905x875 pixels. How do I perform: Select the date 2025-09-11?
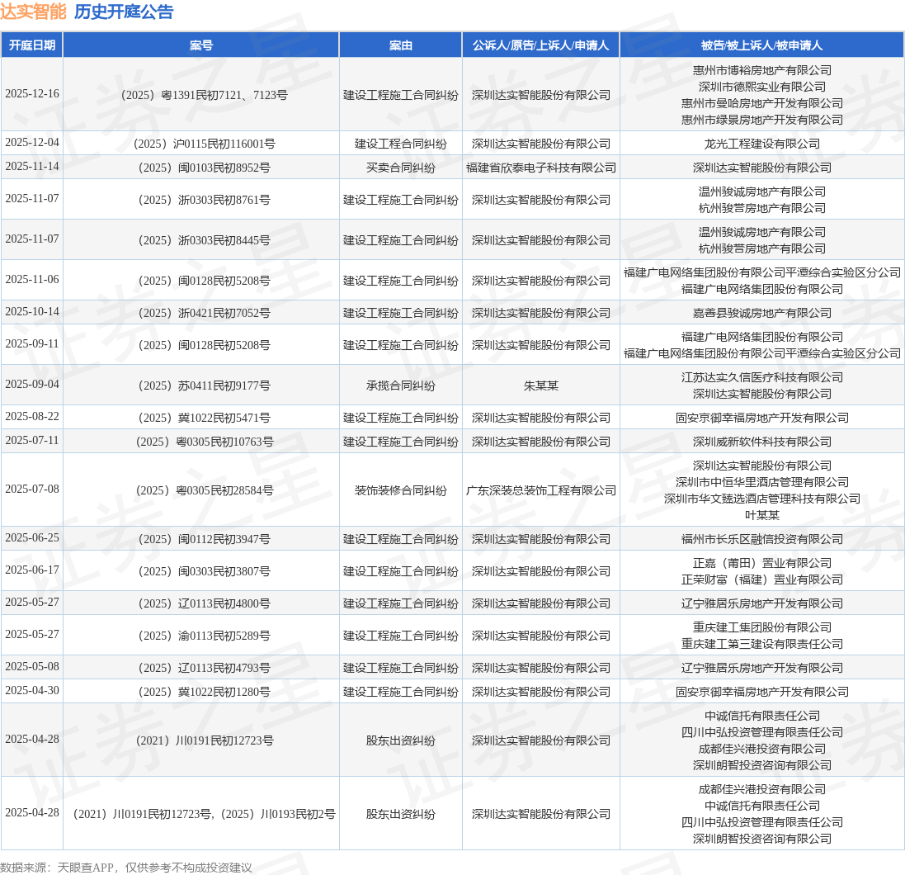coord(32,343)
